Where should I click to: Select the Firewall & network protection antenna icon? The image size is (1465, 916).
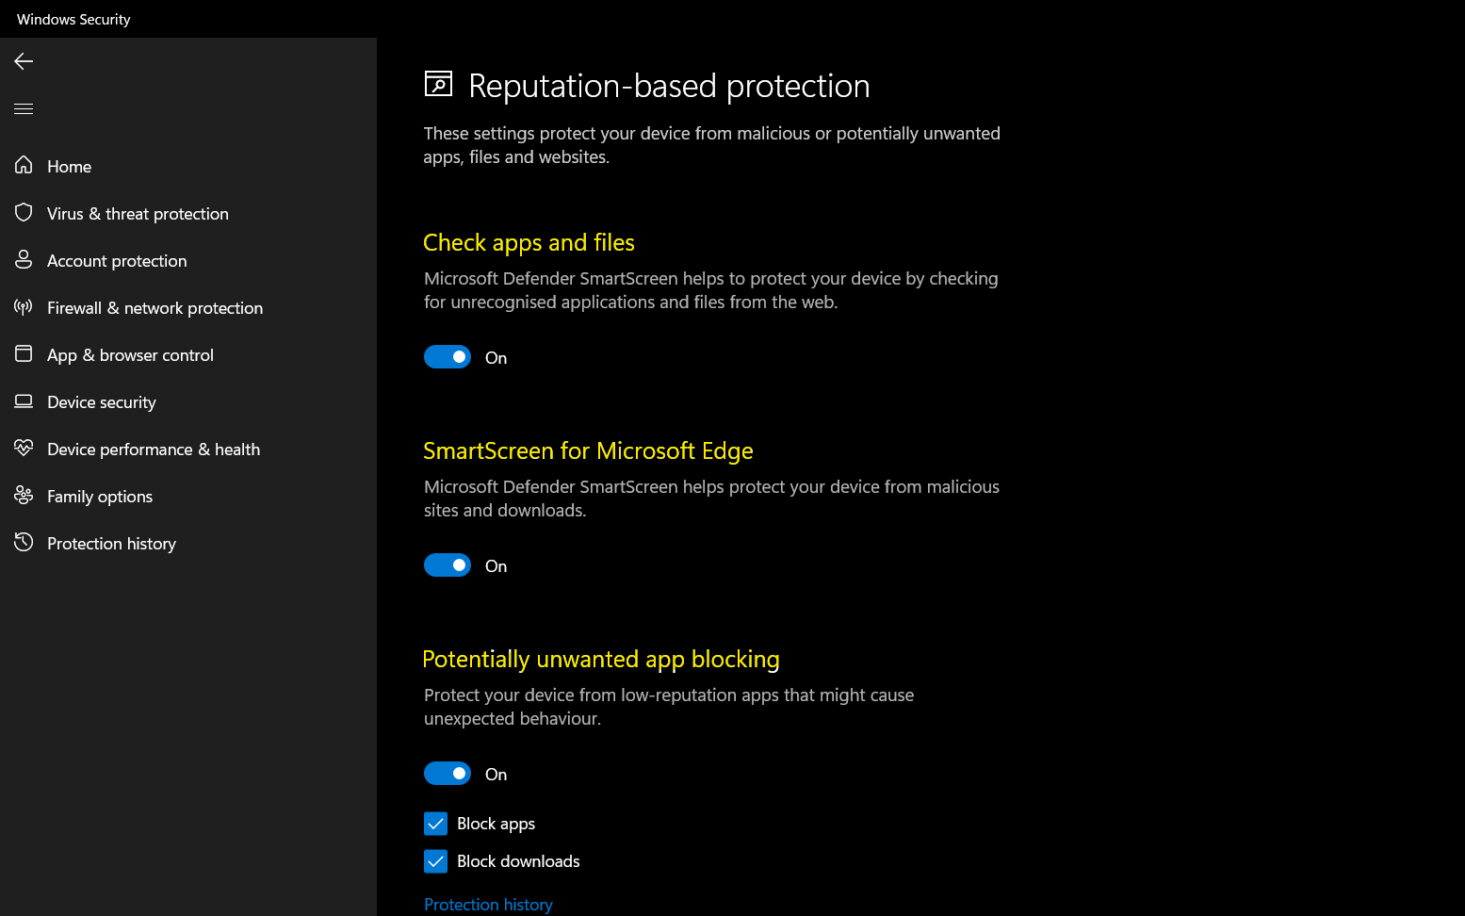point(24,306)
